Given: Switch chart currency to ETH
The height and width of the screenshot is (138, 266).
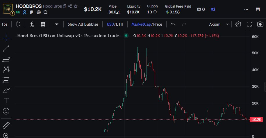Looking at the screenshot, I should point(119,24).
